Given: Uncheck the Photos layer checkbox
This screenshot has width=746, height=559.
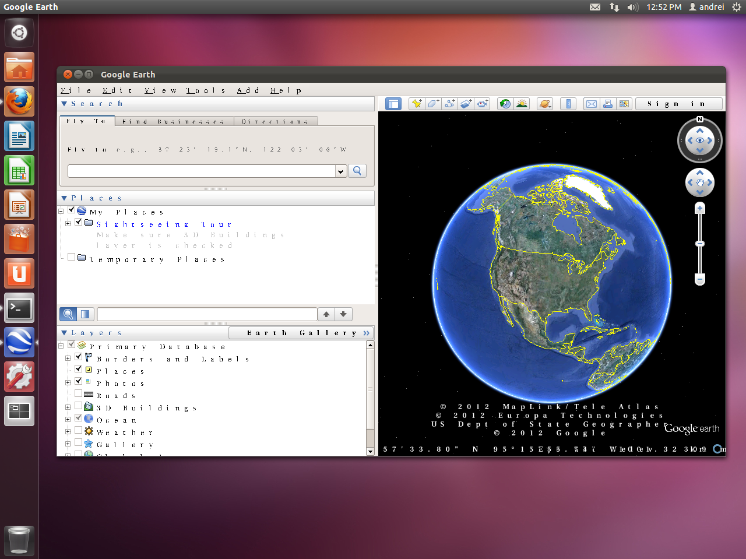Looking at the screenshot, I should [x=79, y=381].
